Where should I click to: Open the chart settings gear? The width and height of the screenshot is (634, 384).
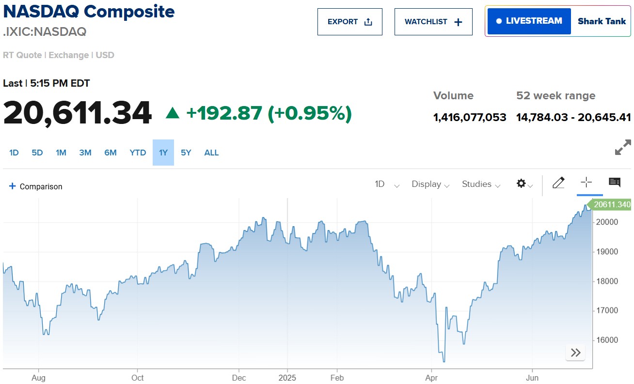[x=521, y=184]
